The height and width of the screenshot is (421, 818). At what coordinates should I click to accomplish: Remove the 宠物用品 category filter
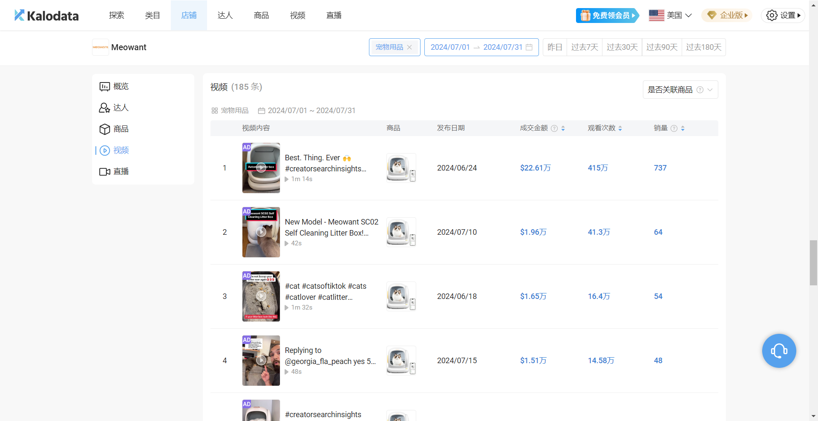point(409,47)
